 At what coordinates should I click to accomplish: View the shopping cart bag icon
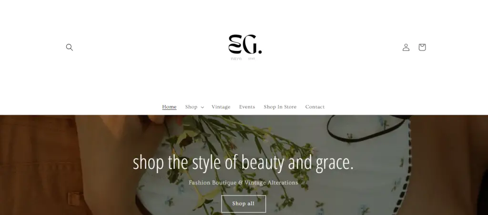[422, 47]
